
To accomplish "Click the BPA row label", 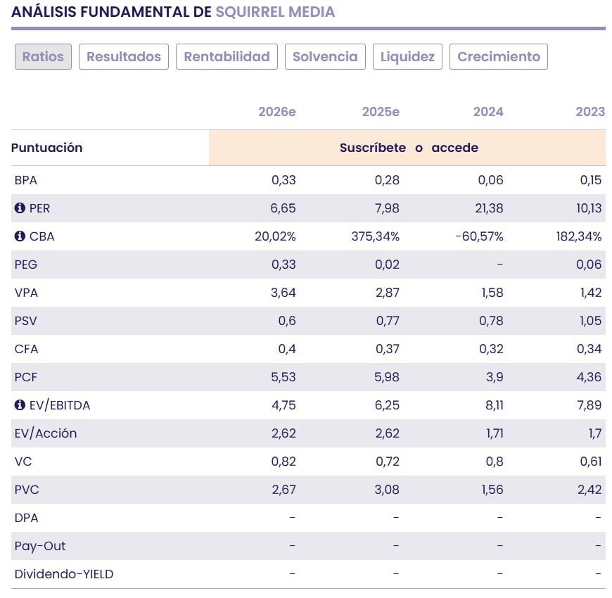I will [26, 180].
